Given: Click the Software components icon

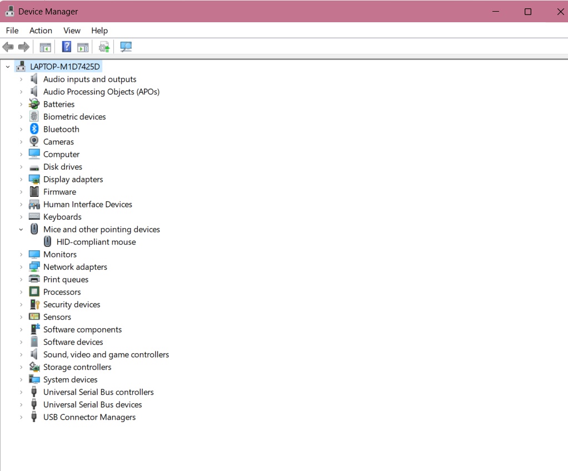Looking at the screenshot, I should click(x=35, y=329).
